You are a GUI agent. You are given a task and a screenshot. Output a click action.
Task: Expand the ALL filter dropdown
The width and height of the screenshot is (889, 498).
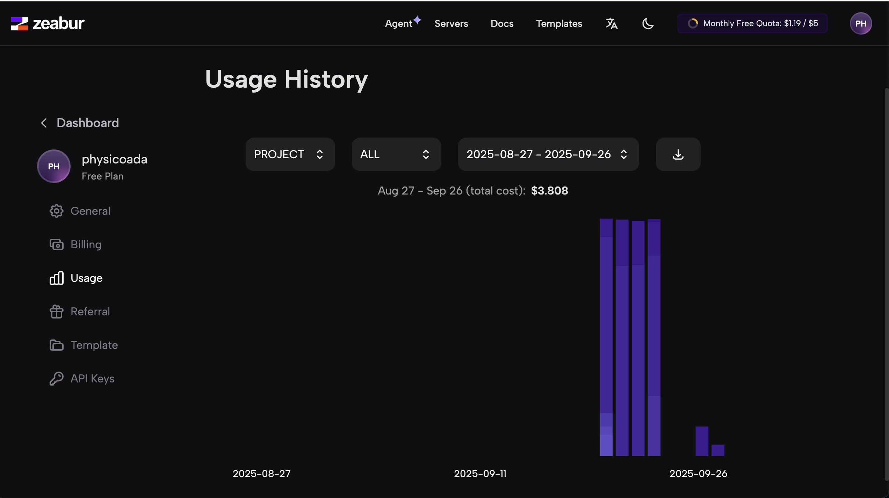coord(396,154)
